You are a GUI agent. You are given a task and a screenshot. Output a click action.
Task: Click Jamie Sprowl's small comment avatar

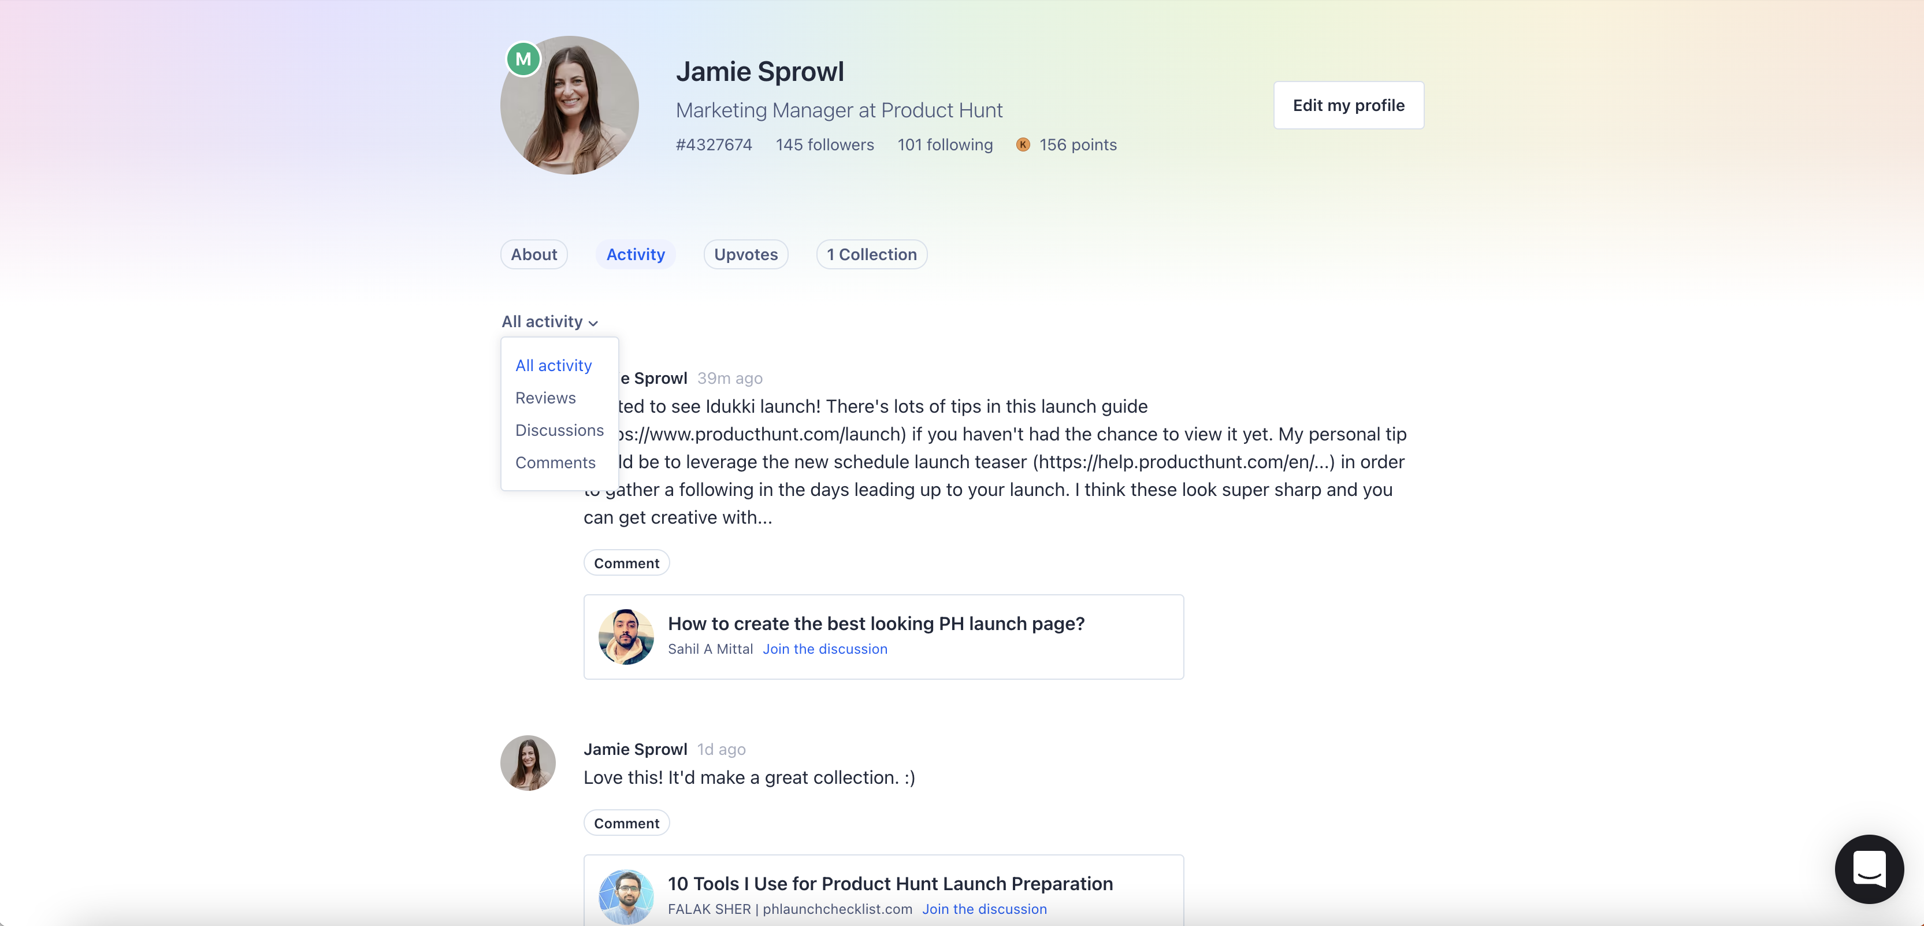pyautogui.click(x=528, y=762)
